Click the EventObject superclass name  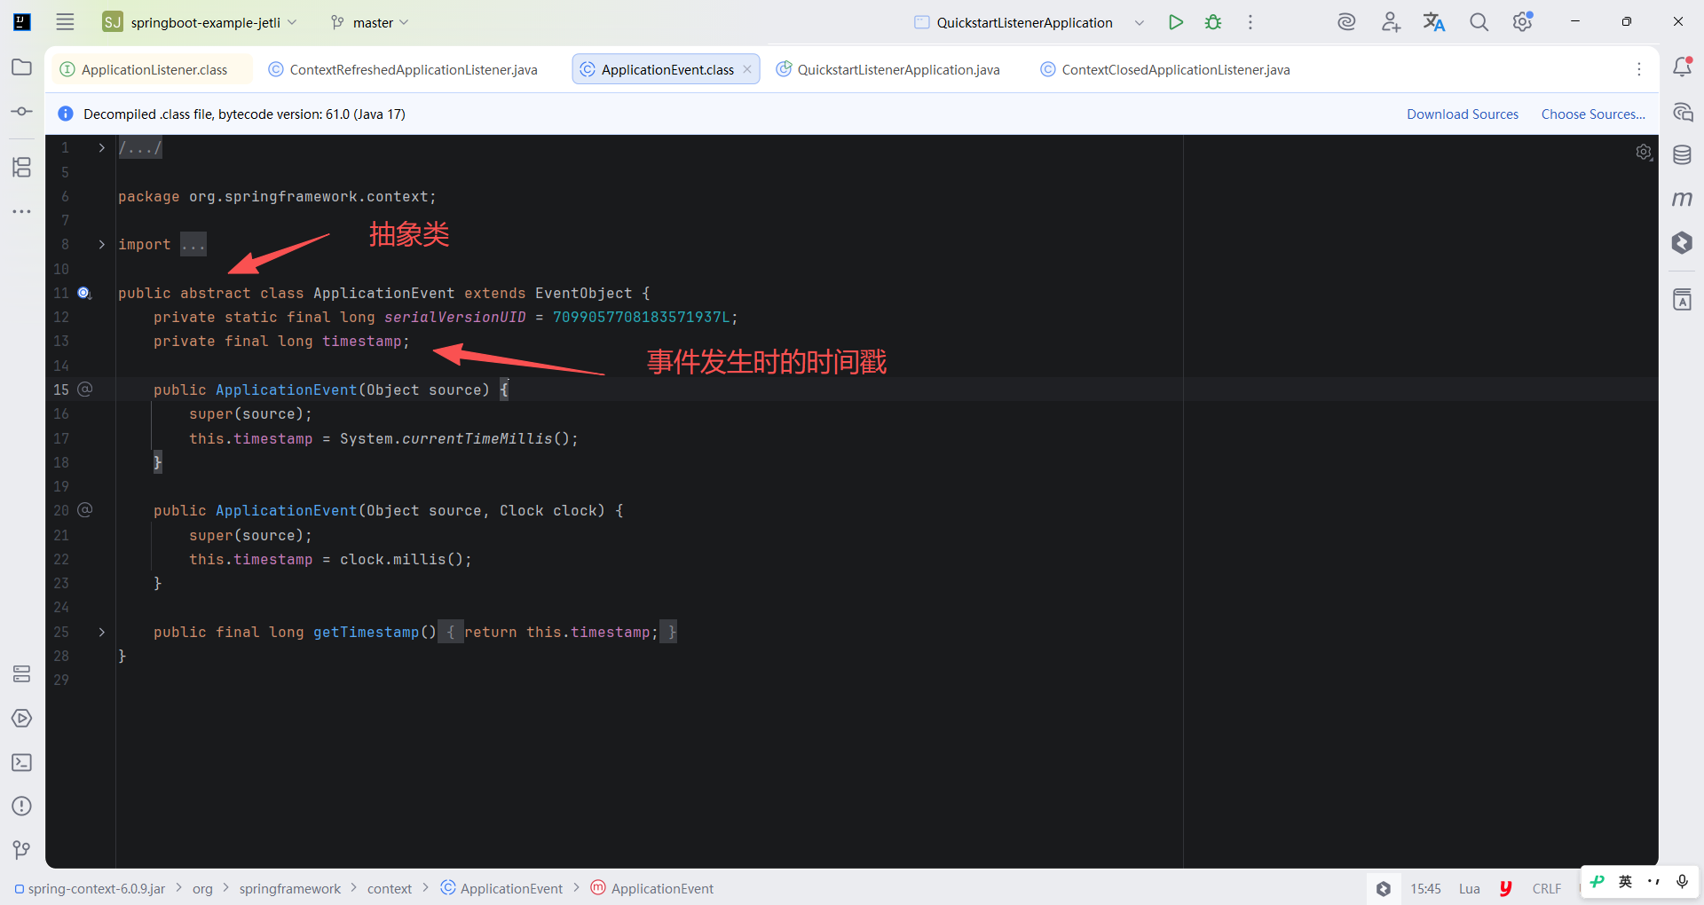583,293
